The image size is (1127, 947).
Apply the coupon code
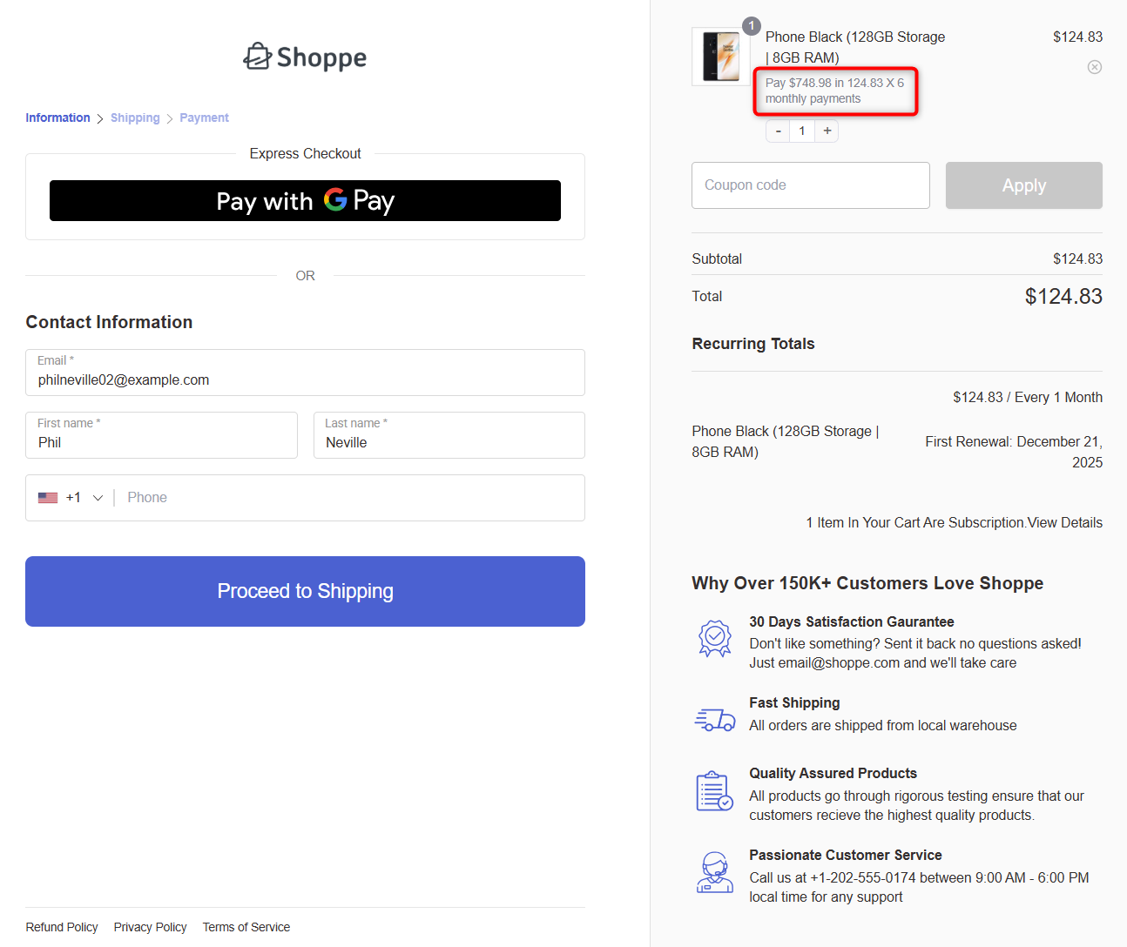click(x=1023, y=185)
